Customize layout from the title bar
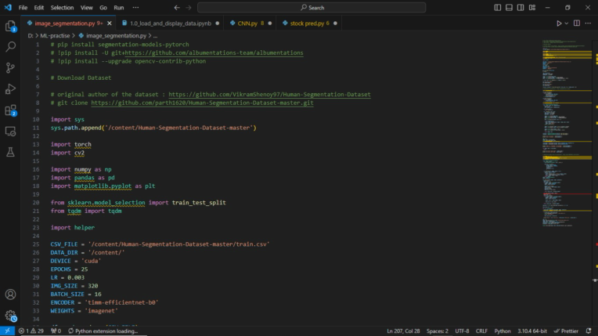The height and width of the screenshot is (336, 598). pyautogui.click(x=532, y=7)
